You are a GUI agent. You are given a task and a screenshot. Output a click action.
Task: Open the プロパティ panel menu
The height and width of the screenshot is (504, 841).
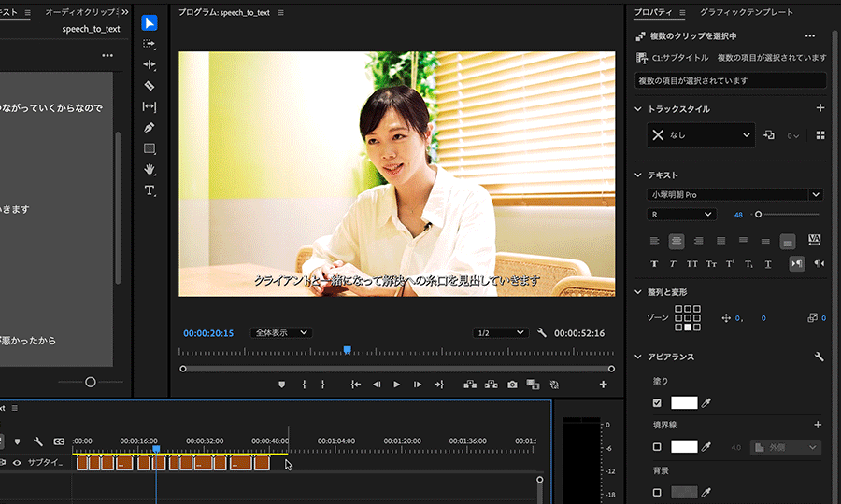[x=682, y=12]
